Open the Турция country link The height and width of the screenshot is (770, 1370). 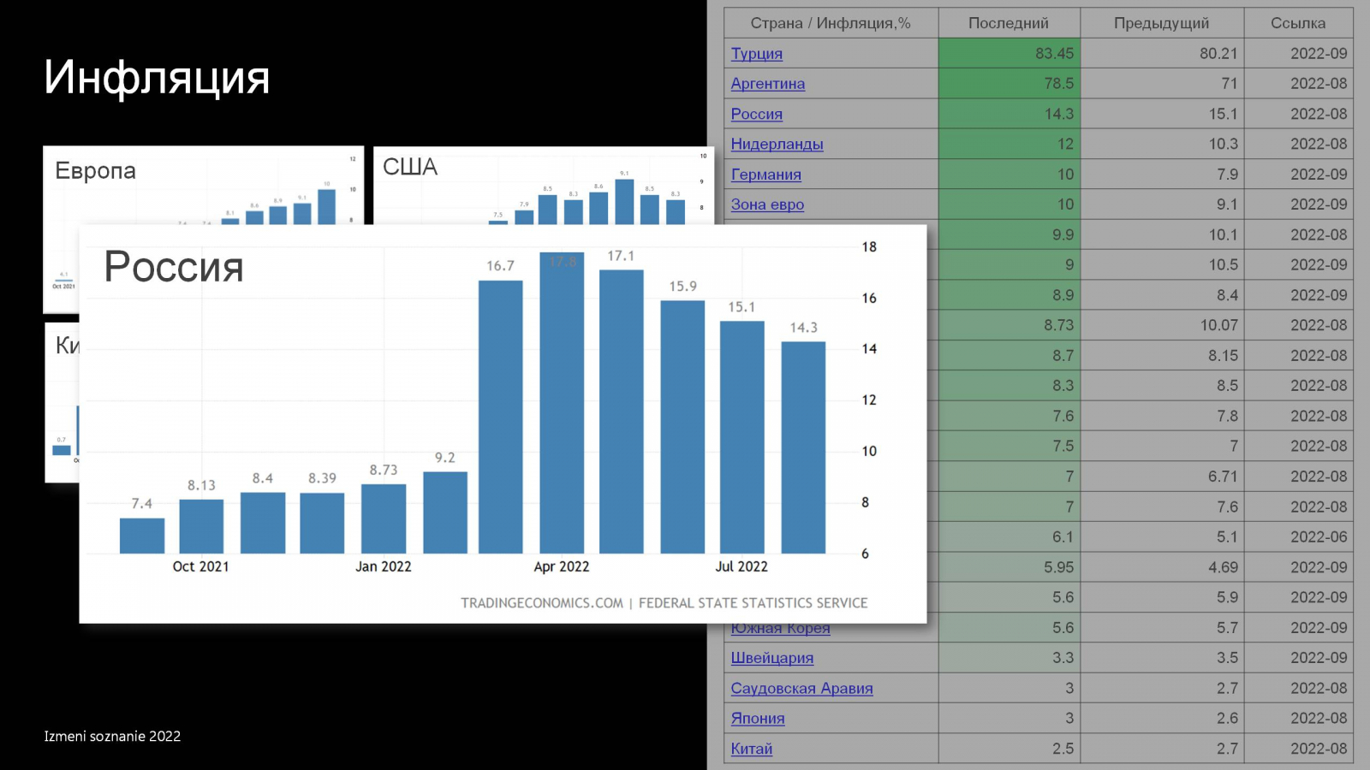click(756, 53)
